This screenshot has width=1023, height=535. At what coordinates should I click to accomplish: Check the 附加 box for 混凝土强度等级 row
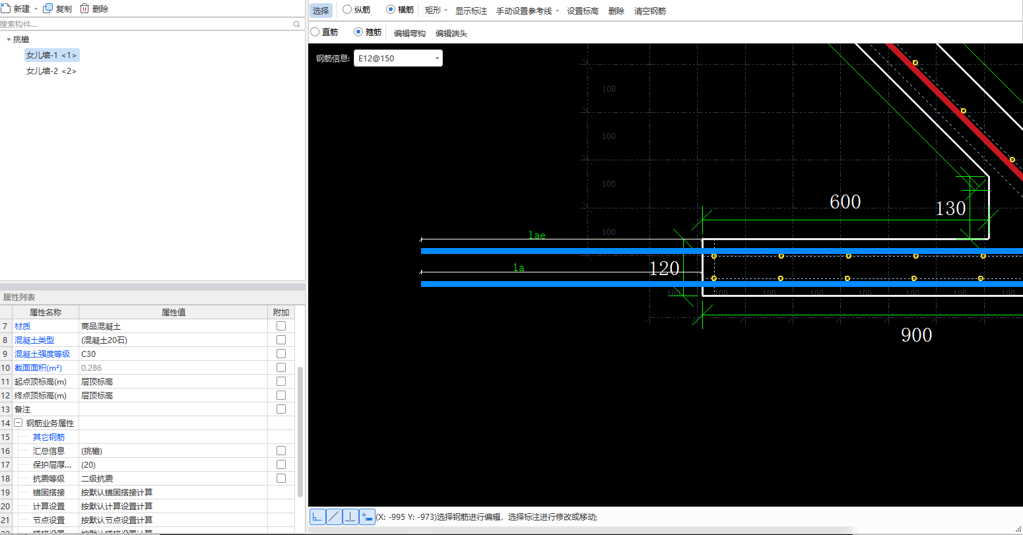281,354
